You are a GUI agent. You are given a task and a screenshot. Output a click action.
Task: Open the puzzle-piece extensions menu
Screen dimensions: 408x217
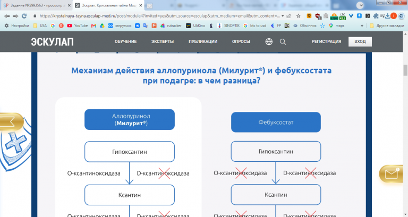pyautogui.click(x=376, y=16)
